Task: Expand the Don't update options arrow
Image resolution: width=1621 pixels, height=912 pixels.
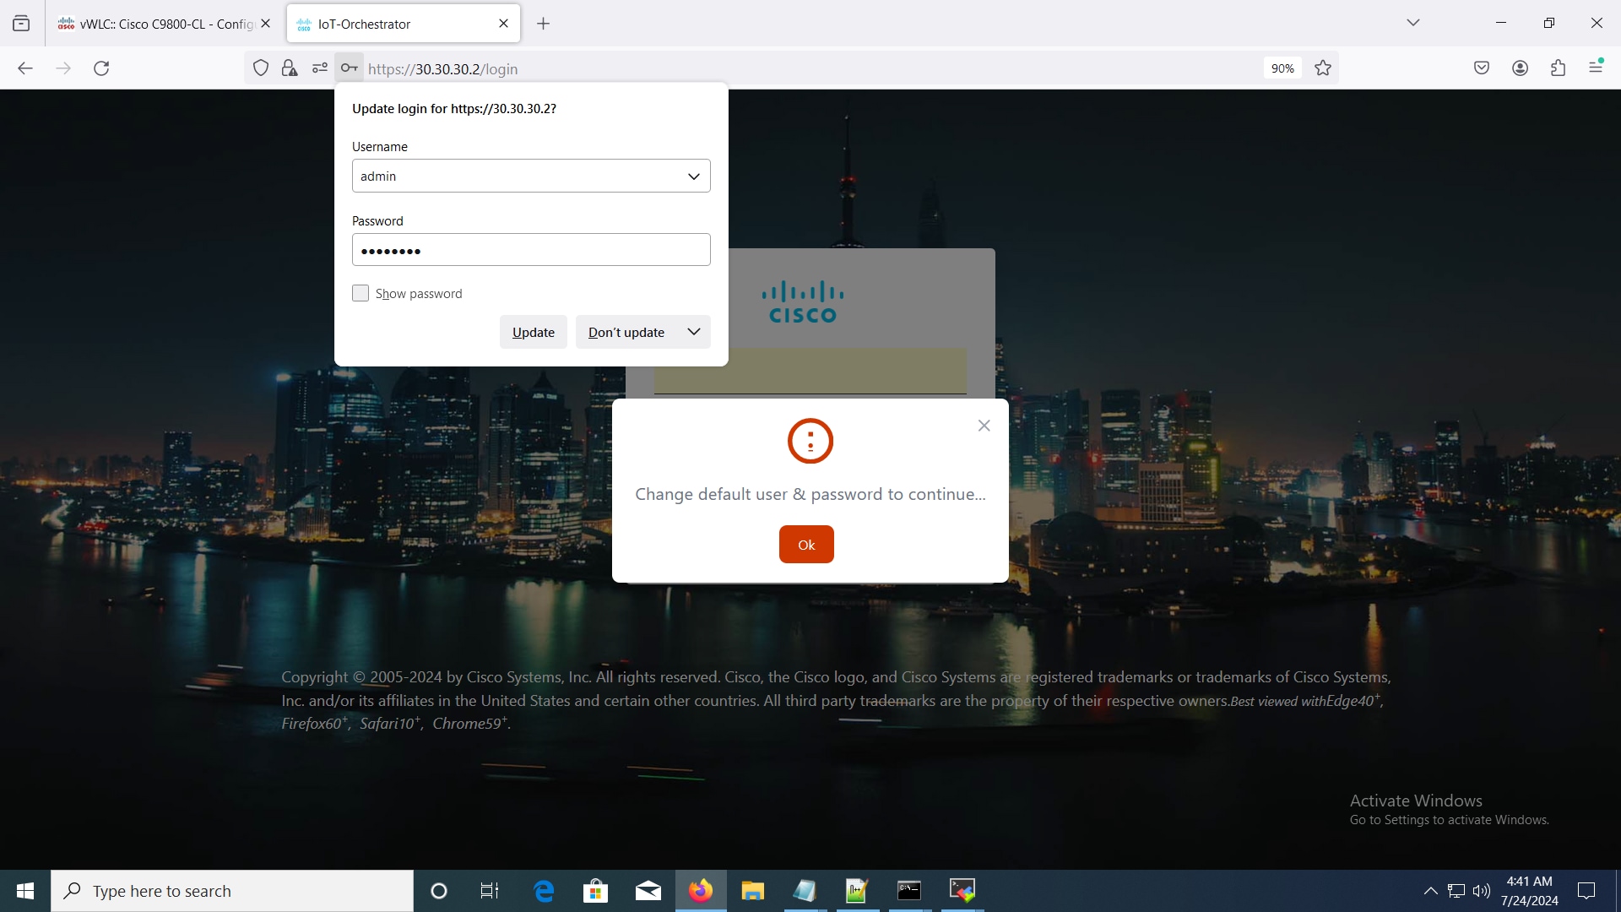Action: point(693,332)
